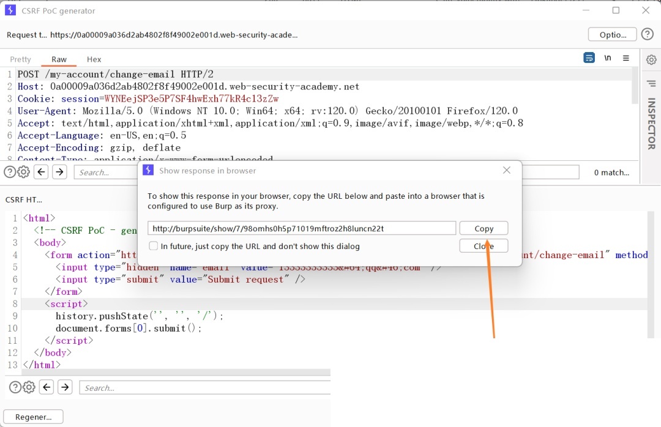This screenshot has height=427, width=661.
Task: Maximize the CSRF PoC generator window
Action: [616, 10]
